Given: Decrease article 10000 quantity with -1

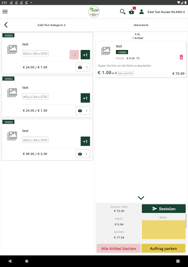Looking at the screenshot, I should [x=74, y=55].
